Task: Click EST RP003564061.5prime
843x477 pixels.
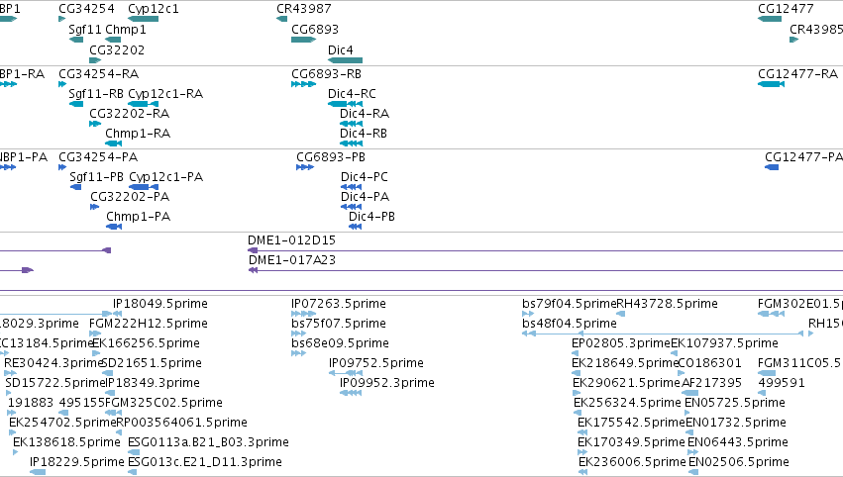Action: [181, 423]
